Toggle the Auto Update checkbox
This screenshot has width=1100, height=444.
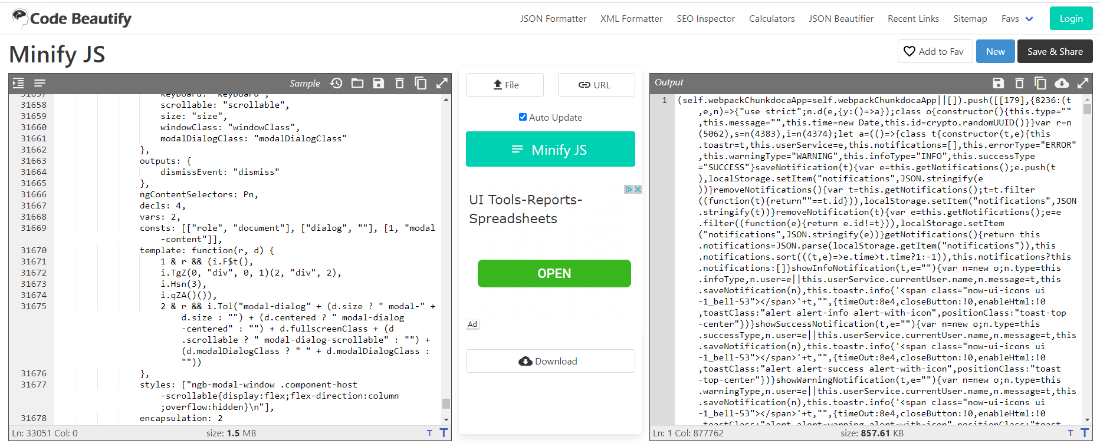click(x=523, y=117)
